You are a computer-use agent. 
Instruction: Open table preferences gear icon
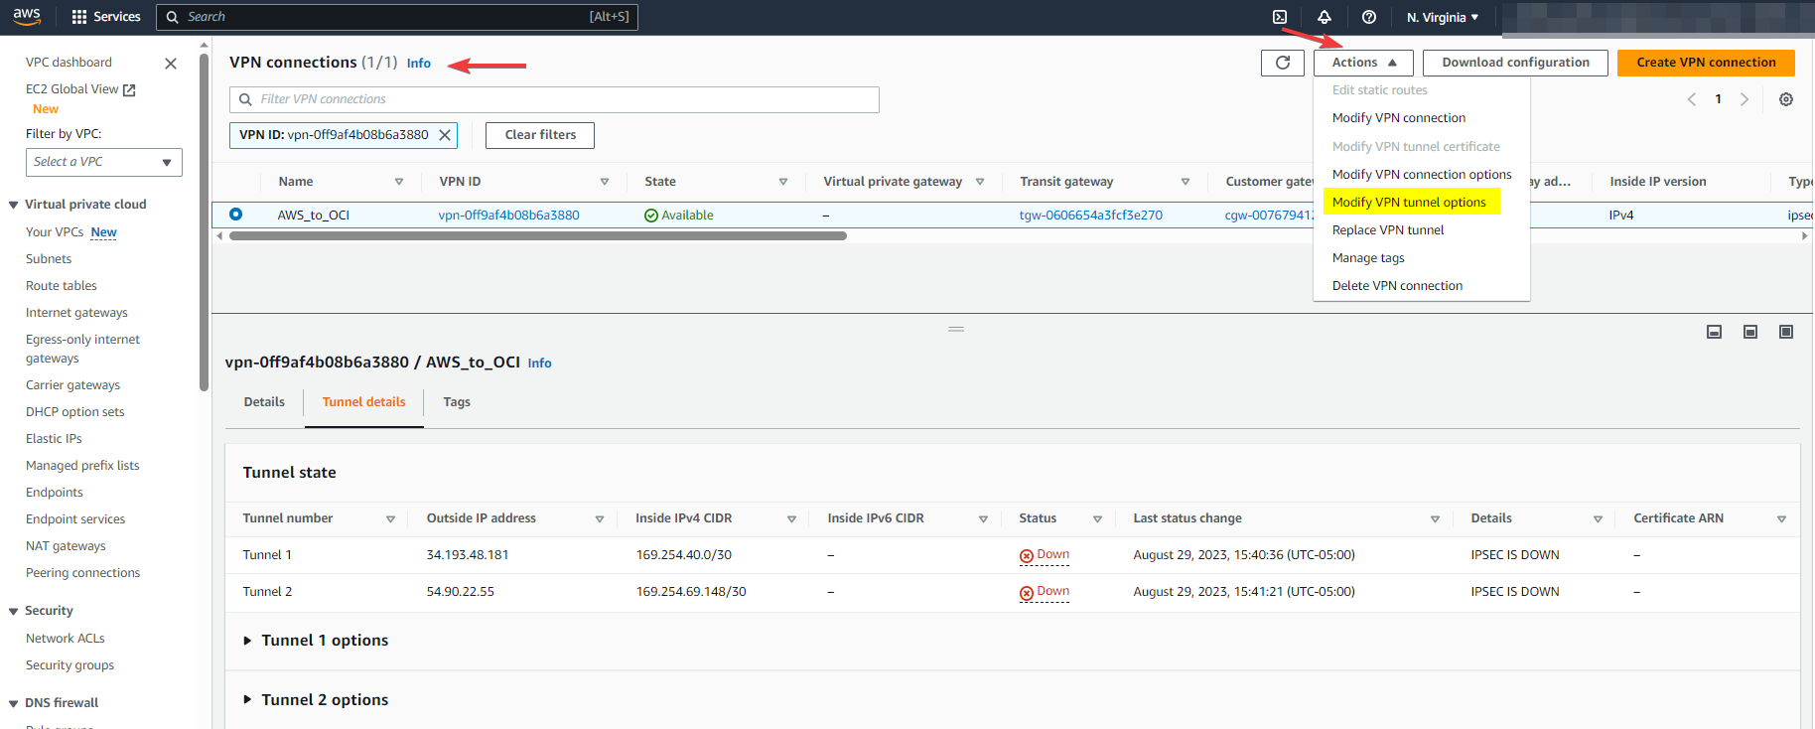click(x=1785, y=99)
